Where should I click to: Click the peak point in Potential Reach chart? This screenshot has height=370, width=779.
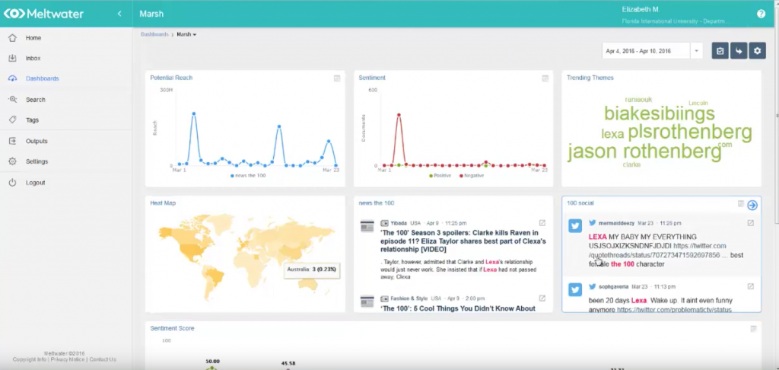[x=194, y=114]
